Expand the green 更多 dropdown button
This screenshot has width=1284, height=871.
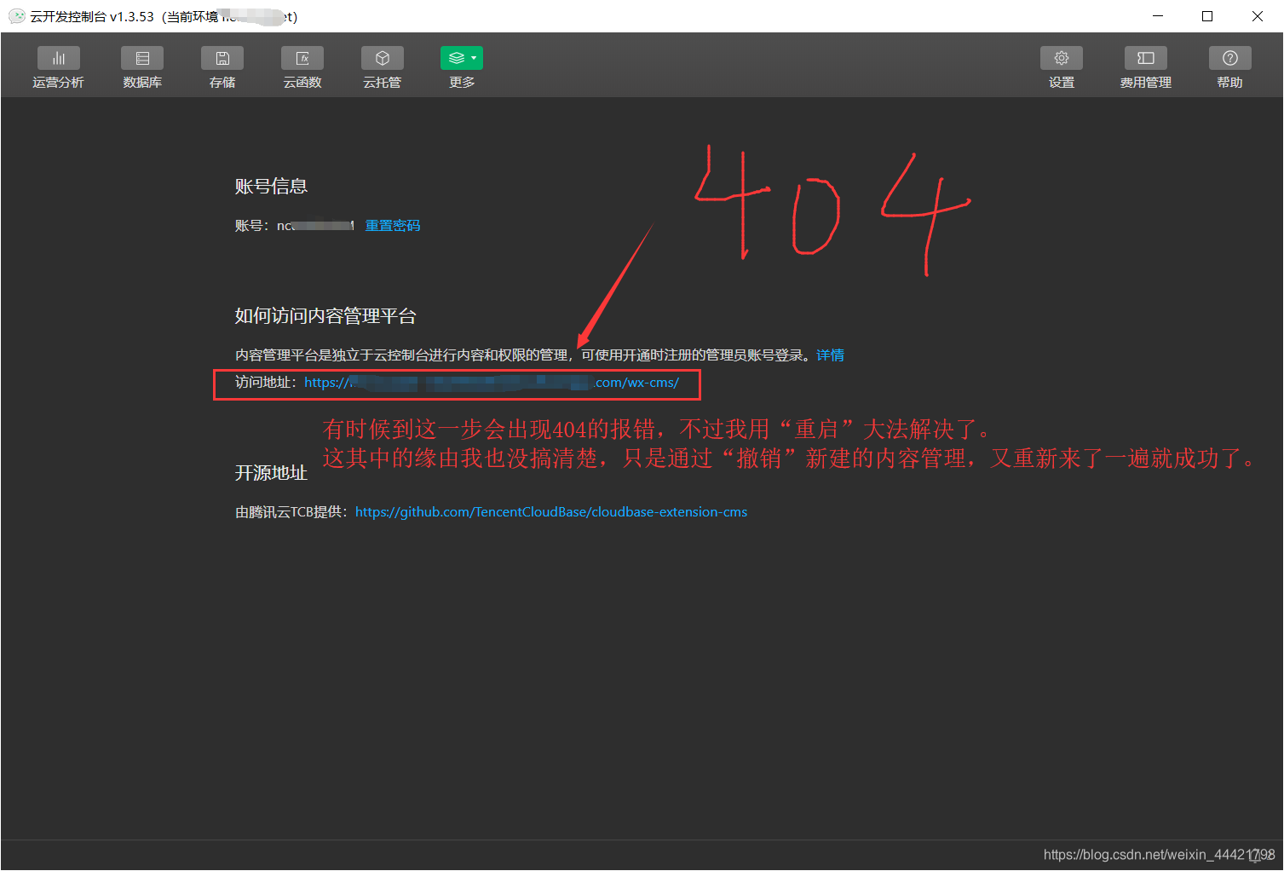click(x=462, y=58)
